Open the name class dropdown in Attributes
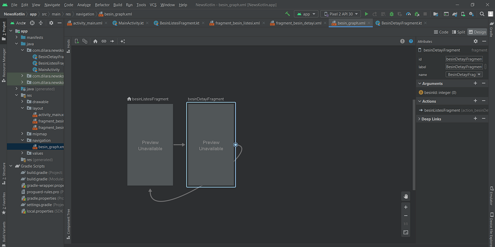495x247 pixels. [464, 75]
